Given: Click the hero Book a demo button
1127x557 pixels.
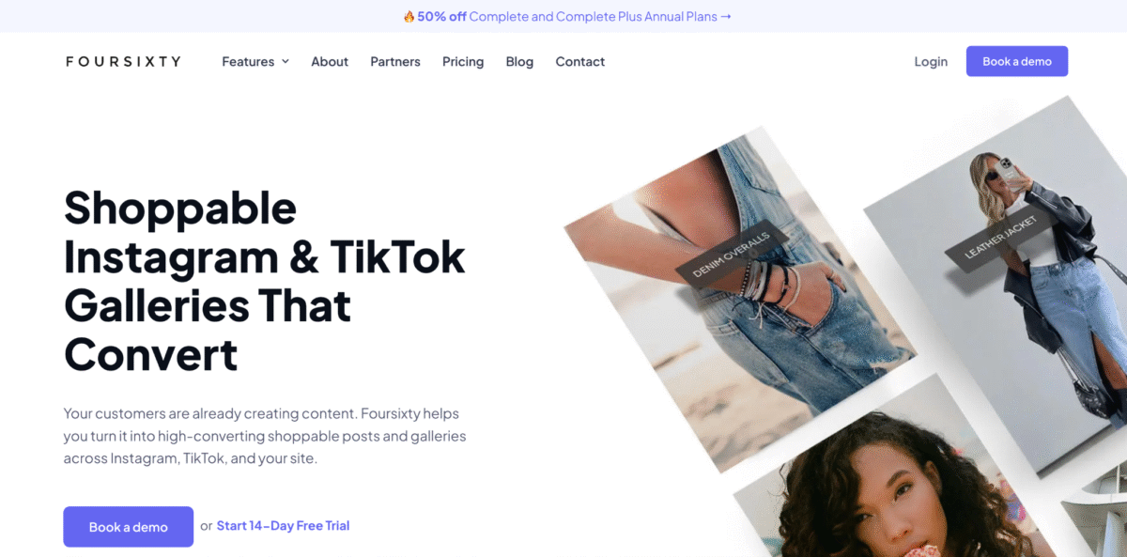Looking at the screenshot, I should pyautogui.click(x=129, y=527).
